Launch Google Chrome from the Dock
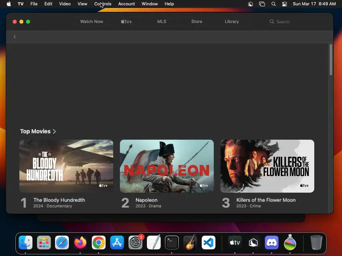 [99, 242]
